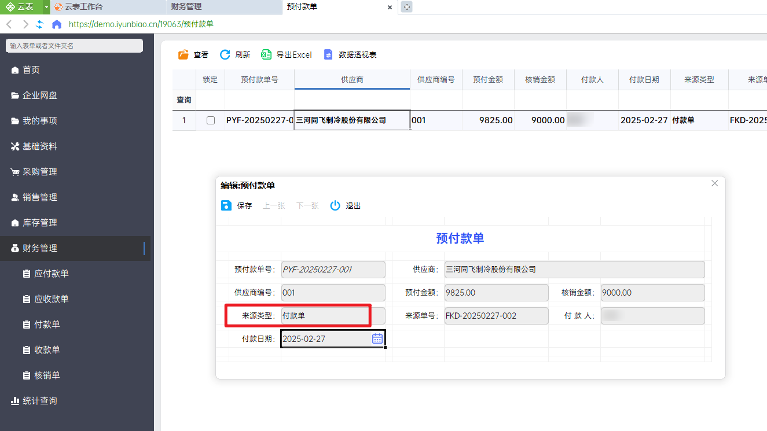The width and height of the screenshot is (767, 431).
Task: Open a new tab with plus icon
Action: (x=406, y=7)
